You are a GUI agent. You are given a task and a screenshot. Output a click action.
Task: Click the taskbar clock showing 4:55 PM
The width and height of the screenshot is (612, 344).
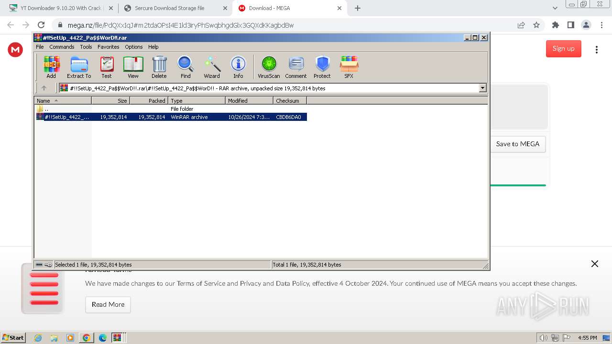tap(587, 338)
